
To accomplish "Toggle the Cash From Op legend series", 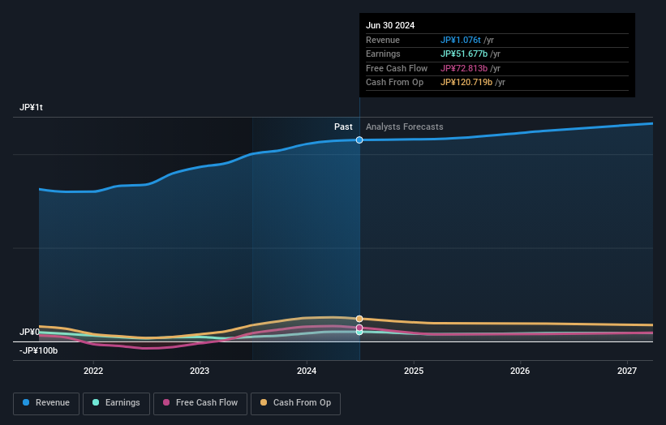I will pyautogui.click(x=295, y=403).
